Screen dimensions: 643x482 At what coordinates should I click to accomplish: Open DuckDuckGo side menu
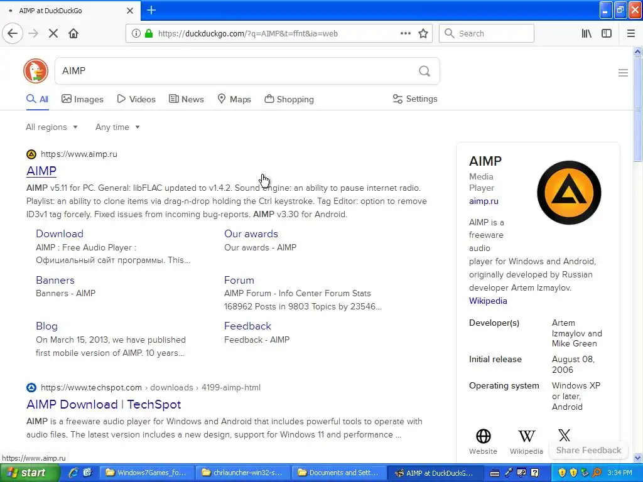623,73
